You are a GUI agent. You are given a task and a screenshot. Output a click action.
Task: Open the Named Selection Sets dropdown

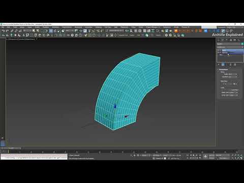point(117,31)
